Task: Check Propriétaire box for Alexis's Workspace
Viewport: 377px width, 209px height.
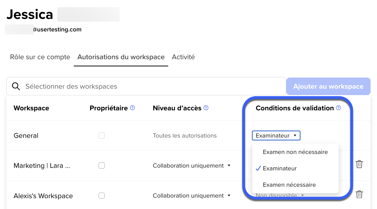Action: pyautogui.click(x=102, y=196)
